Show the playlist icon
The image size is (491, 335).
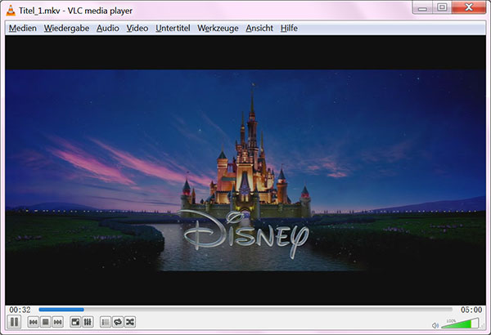[106, 322]
